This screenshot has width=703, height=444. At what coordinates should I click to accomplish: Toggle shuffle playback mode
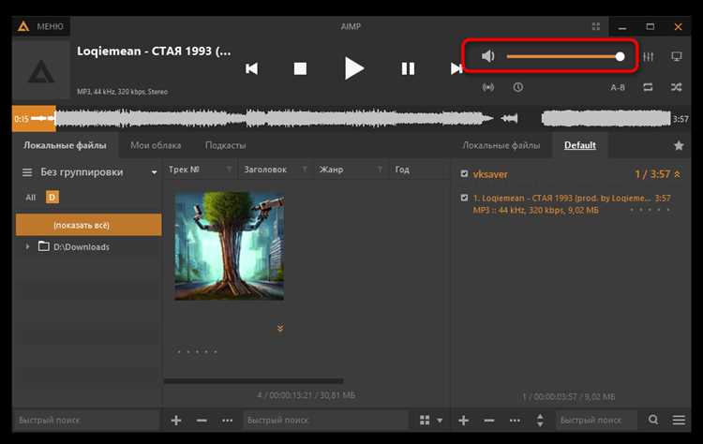point(676,87)
